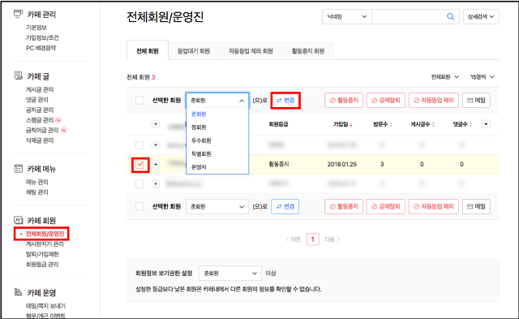
Task: Open the 회원정보 보기권한 설정 dropdown
Action: click(230, 274)
